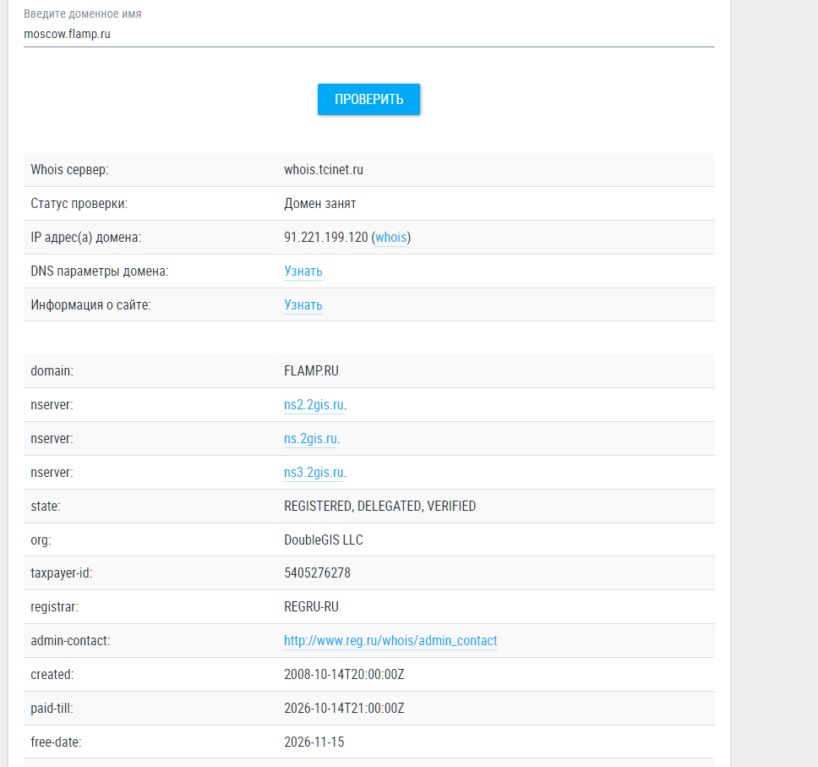Click the registrar: row label
Viewport: 818px width, 767px height.
point(54,606)
